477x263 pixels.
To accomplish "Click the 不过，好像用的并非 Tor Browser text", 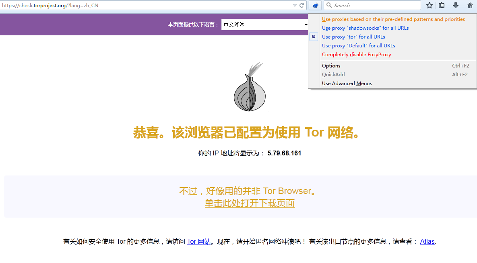I will pos(248,191).
